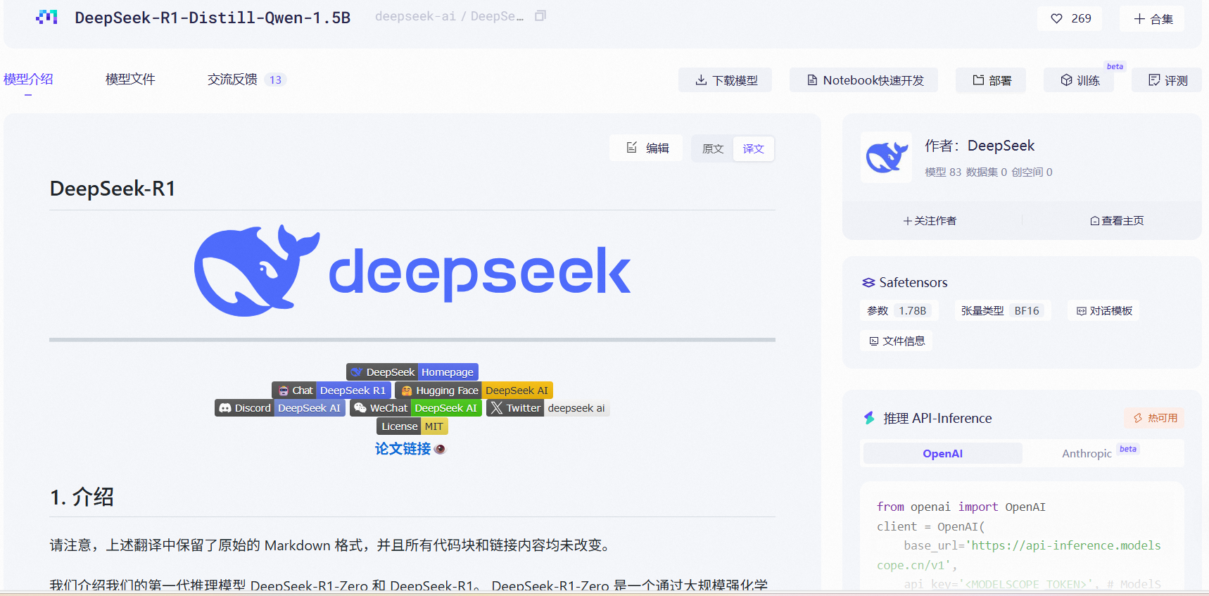
Task: Open the Discord DeepSeek AI badge
Action: 280,407
